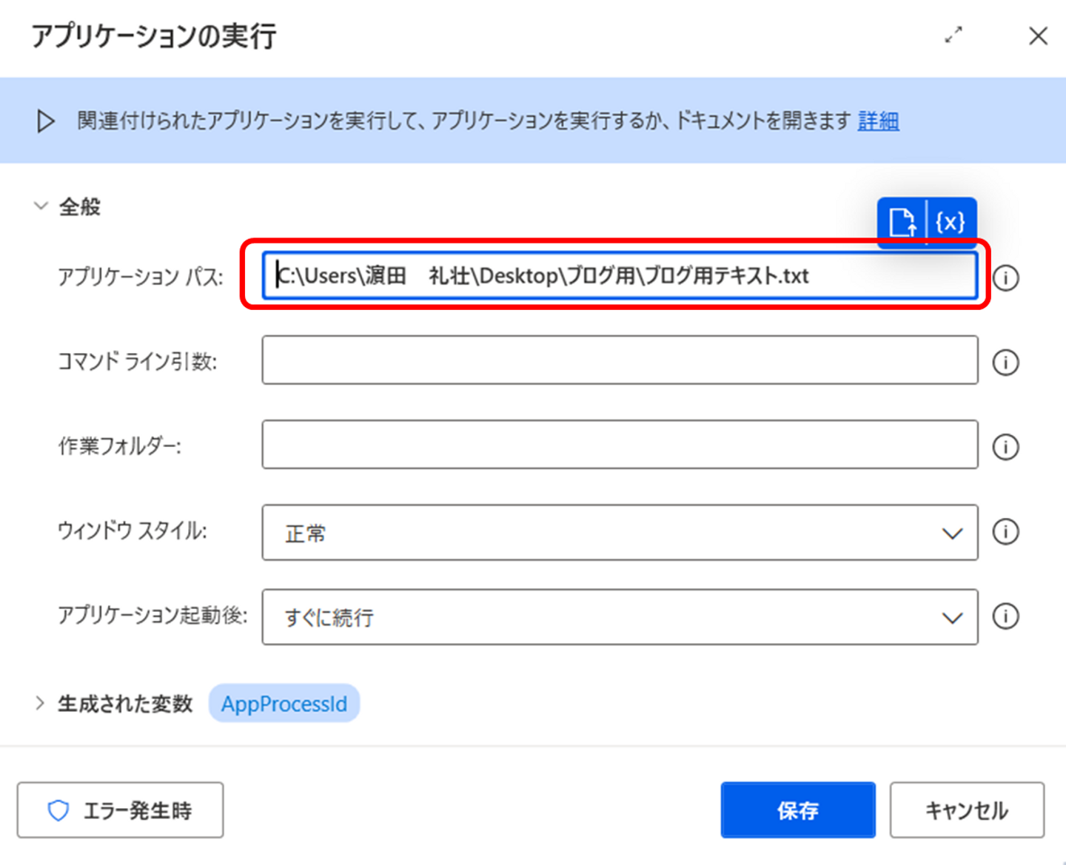Collapse the 全般 section

pos(41,206)
